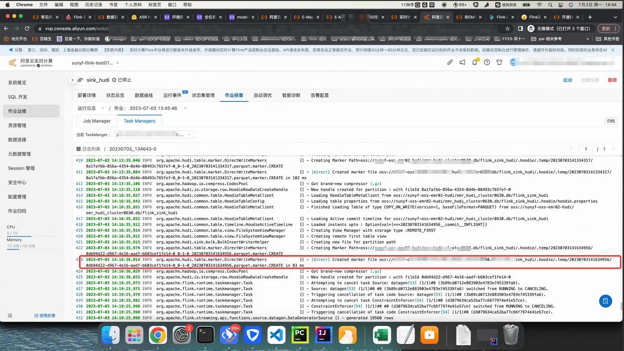Viewport: 624px width, 351px height.
Task: Open Trash in the Dock
Action: click(x=511, y=335)
